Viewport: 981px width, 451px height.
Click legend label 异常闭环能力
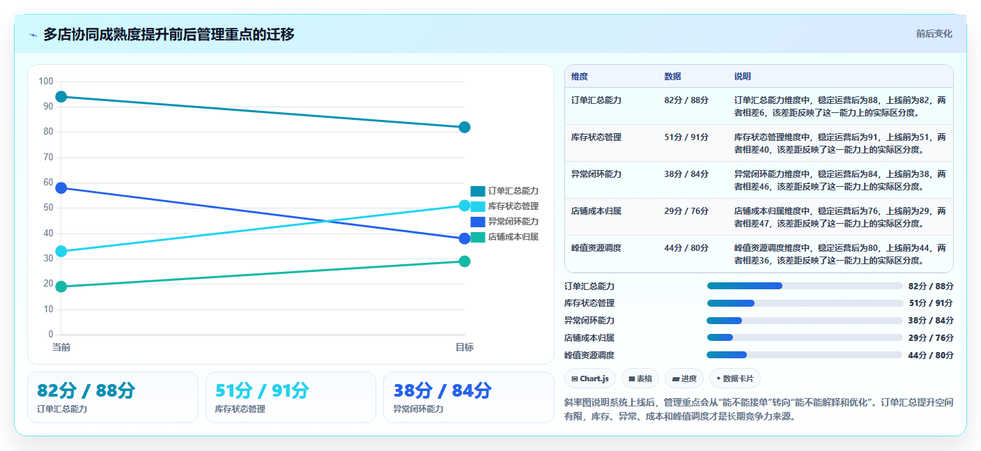513,222
